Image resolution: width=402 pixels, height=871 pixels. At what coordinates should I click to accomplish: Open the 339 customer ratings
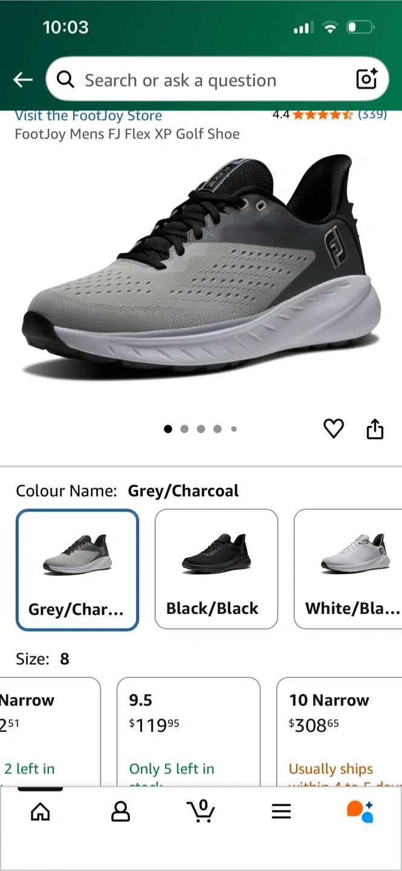(372, 114)
